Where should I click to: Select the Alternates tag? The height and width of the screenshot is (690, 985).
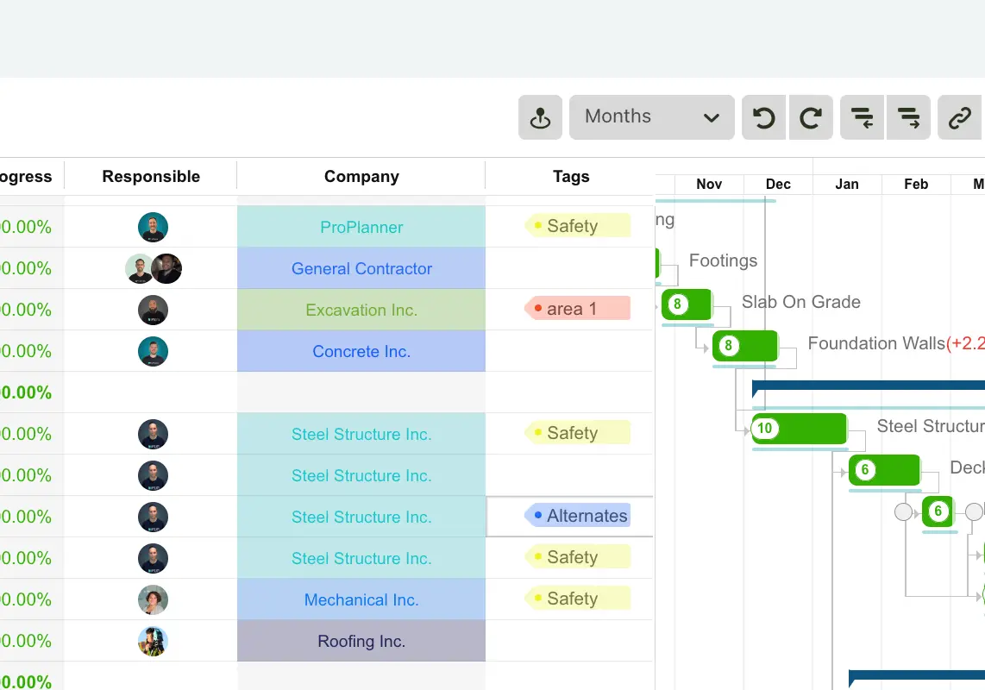[x=586, y=515]
